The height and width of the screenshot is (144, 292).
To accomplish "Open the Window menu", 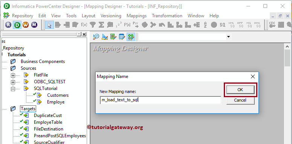I will (196, 16).
